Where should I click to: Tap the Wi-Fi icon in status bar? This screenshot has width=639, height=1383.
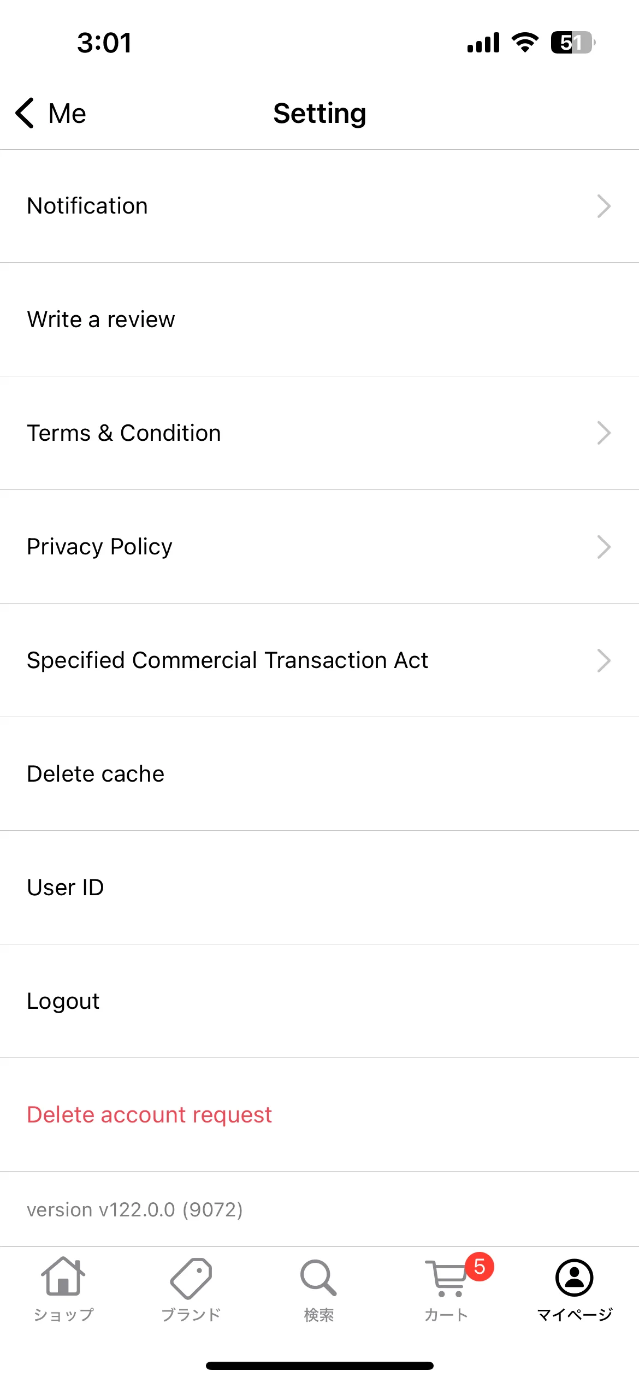point(525,42)
